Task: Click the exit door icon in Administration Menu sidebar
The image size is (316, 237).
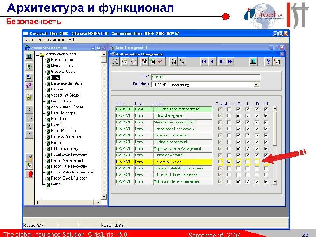Action: click(x=29, y=57)
